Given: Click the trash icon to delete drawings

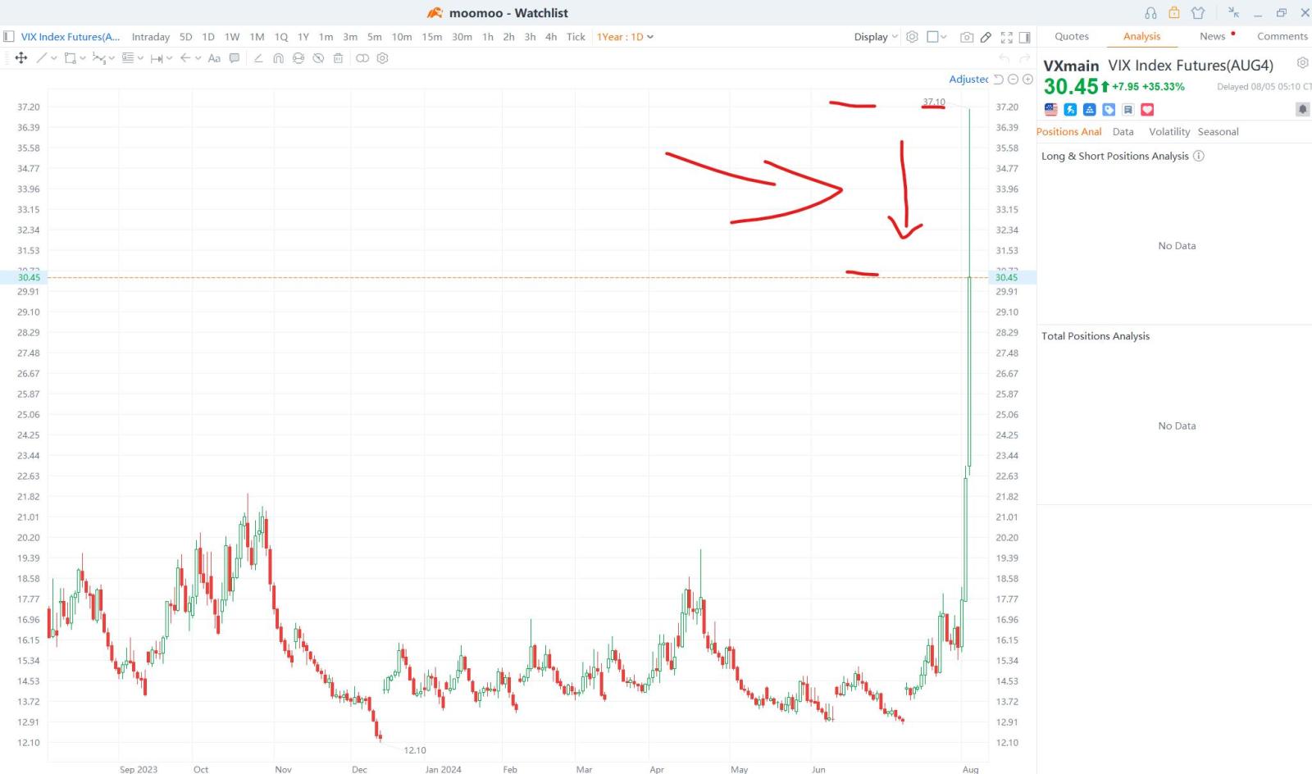Looking at the screenshot, I should tap(338, 58).
